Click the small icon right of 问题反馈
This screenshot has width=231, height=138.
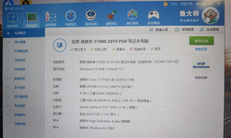coord(198,3)
